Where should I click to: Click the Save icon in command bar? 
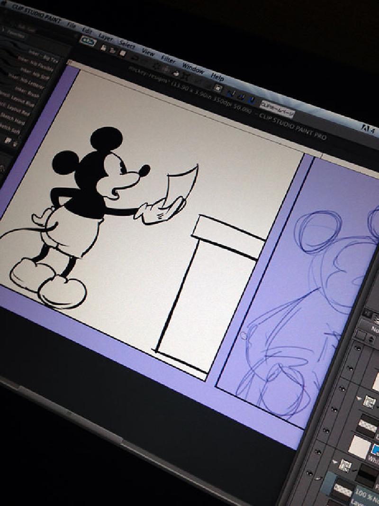[x=122, y=53]
